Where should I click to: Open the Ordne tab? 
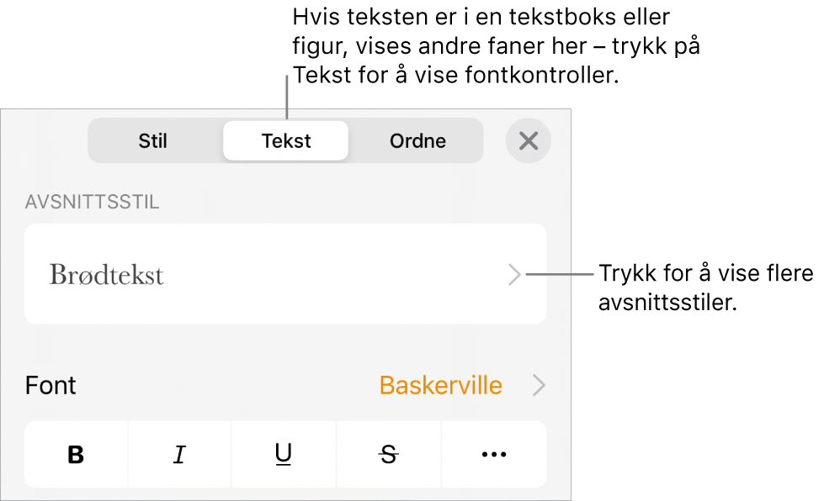coord(417,140)
